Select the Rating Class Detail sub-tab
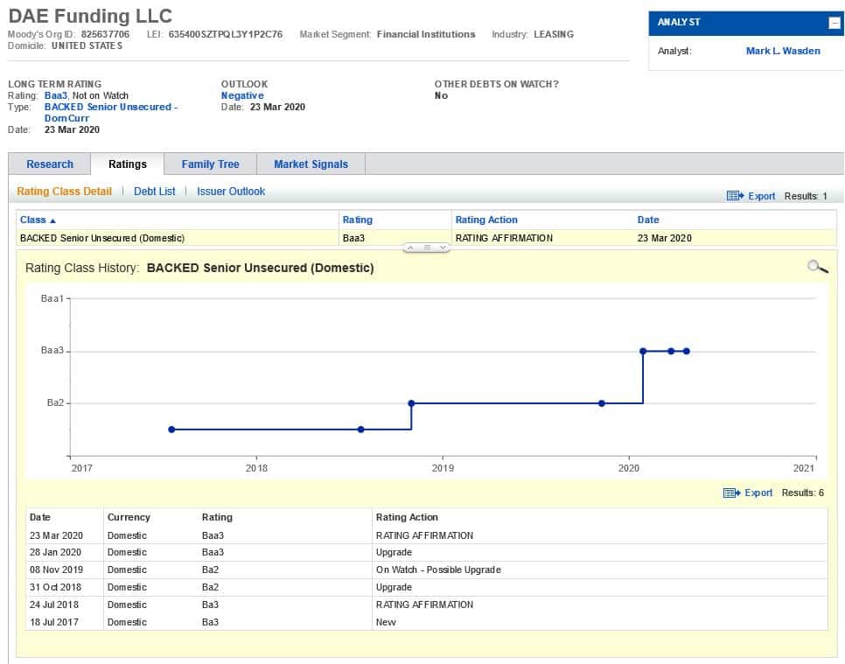The height and width of the screenshot is (664, 845). (x=64, y=192)
